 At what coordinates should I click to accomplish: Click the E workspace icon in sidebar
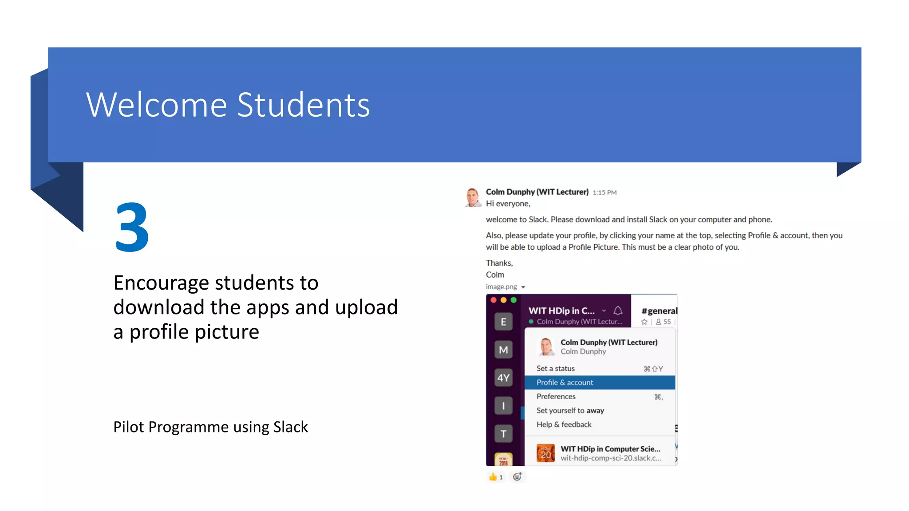(503, 322)
